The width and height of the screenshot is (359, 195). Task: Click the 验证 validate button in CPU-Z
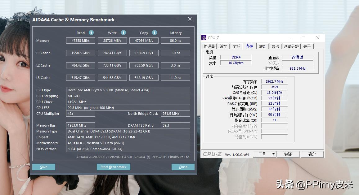tap(288, 154)
